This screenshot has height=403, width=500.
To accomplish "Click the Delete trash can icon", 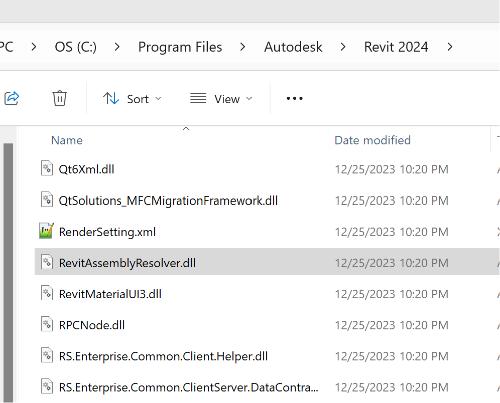I will point(60,98).
